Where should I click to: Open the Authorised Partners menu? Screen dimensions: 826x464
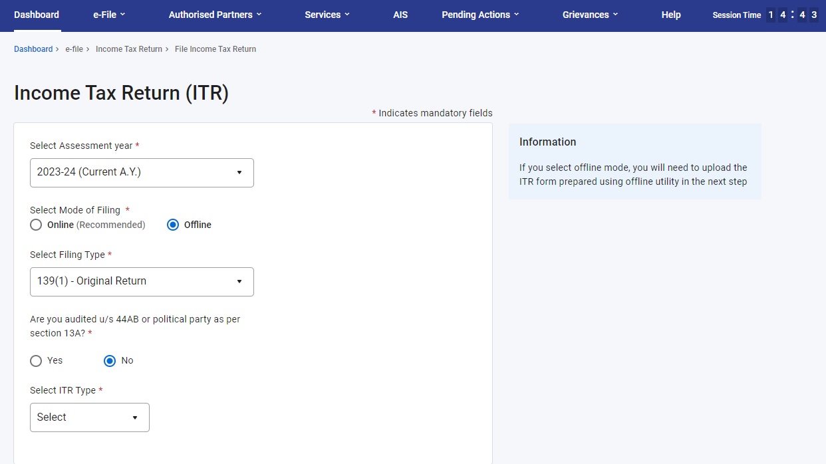(x=214, y=14)
